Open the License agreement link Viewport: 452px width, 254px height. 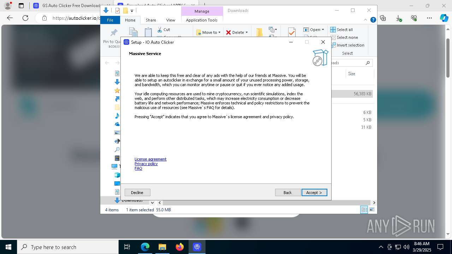point(150,159)
